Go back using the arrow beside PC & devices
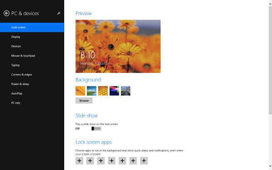 click(x=6, y=13)
